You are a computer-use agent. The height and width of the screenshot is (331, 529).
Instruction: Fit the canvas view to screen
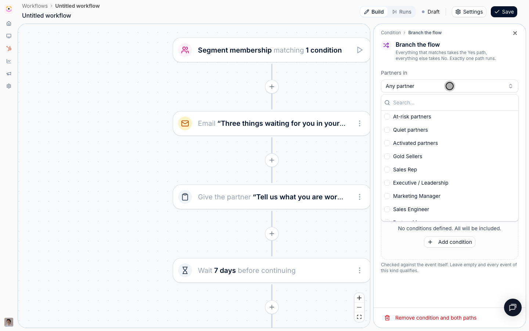coord(359,317)
